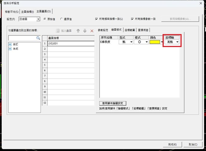Viewport: 206px width, 151px height.
Task: Click the move up arrow icon
Action: click(x=78, y=31)
